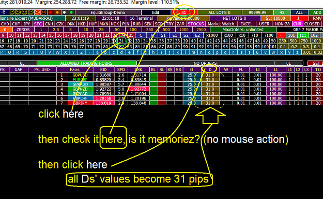The height and width of the screenshot is (199, 323).
Task: Click the red SL cell for GBPJPY
Action: click(x=162, y=103)
